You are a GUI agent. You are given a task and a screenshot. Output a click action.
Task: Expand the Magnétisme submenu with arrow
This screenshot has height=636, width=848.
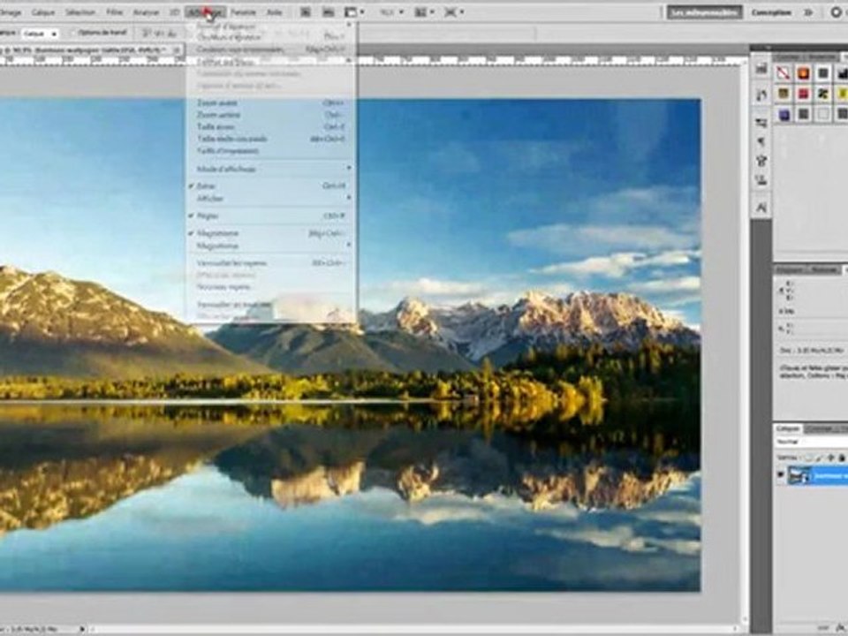coord(270,246)
